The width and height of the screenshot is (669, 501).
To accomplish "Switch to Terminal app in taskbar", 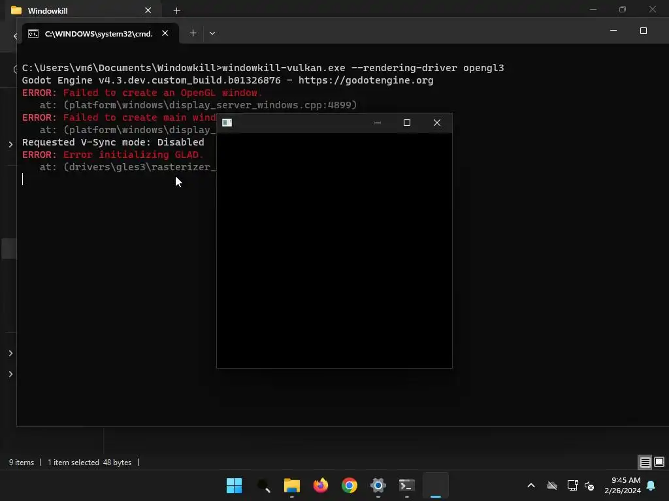I will click(406, 485).
